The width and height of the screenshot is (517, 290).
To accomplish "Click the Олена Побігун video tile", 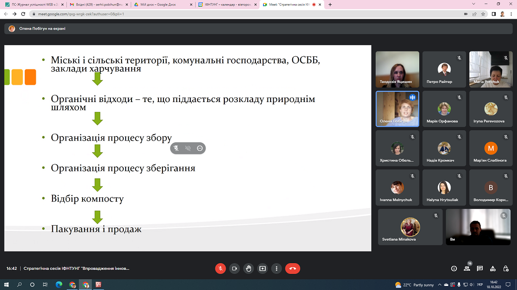I will (397, 109).
